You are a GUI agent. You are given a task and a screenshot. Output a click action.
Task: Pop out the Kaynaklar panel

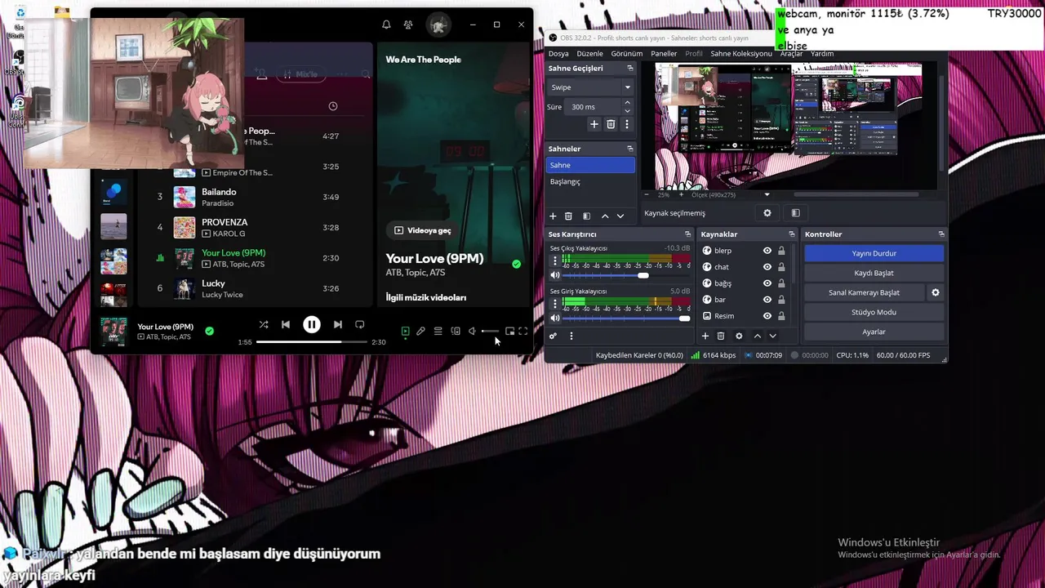click(x=790, y=234)
